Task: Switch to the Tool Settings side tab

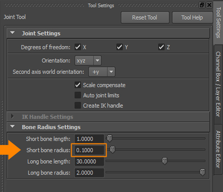Action: 219,22
